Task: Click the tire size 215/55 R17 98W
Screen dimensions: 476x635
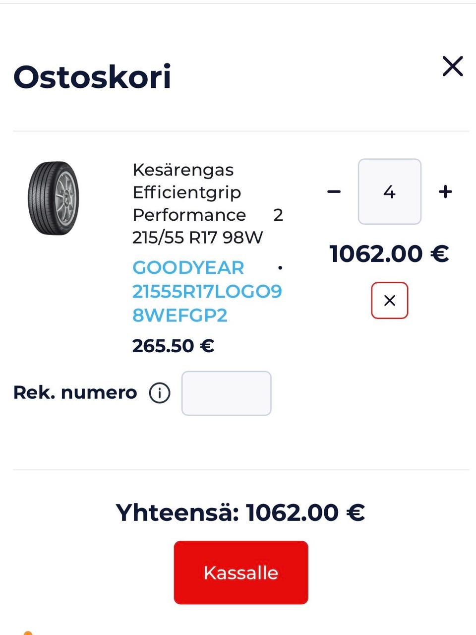Action: pyautogui.click(x=197, y=238)
